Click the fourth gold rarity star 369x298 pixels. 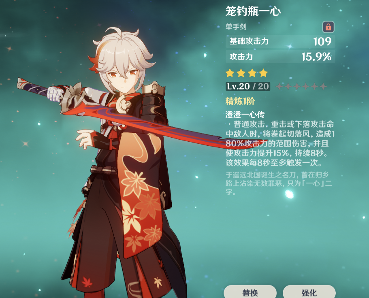pyautogui.click(x=264, y=73)
